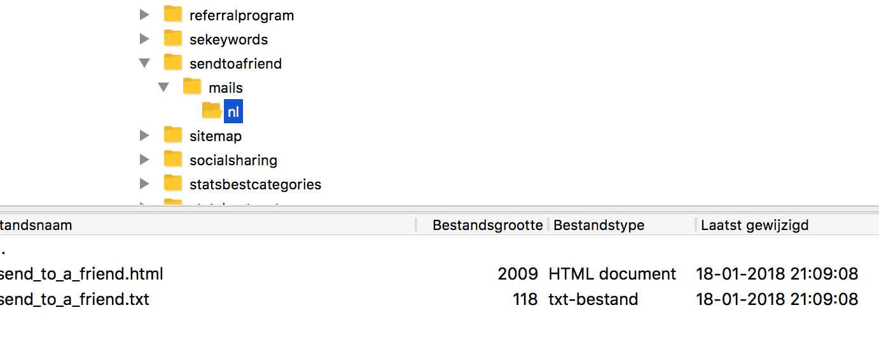
Task: Select the send_to_a_friend.txt file
Action: click(x=74, y=299)
